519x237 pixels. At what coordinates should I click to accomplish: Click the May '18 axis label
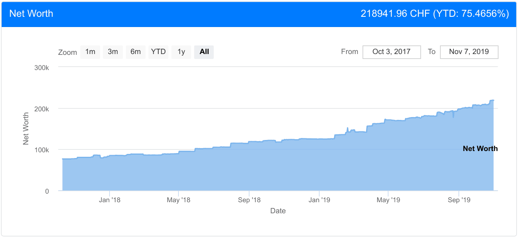coord(179,200)
